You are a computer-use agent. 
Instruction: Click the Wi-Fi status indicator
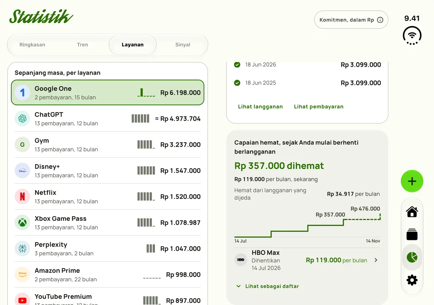(x=412, y=36)
